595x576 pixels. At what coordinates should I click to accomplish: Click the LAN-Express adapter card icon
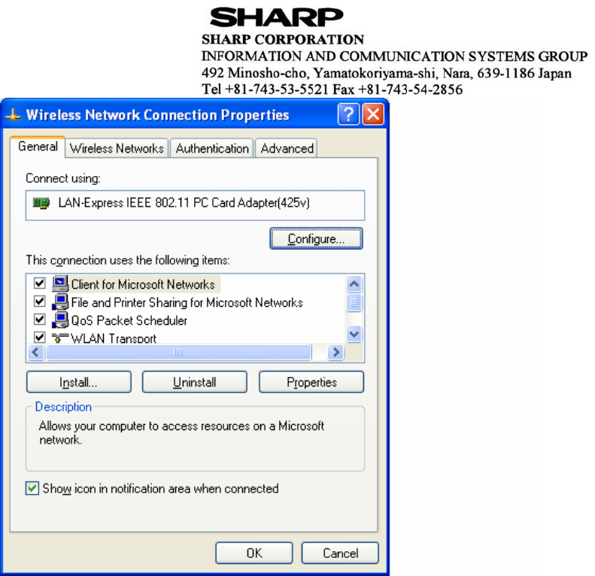[x=41, y=203]
